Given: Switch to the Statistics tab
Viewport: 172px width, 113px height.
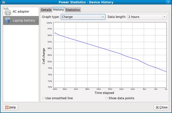Looking at the screenshot, I should [73, 10].
